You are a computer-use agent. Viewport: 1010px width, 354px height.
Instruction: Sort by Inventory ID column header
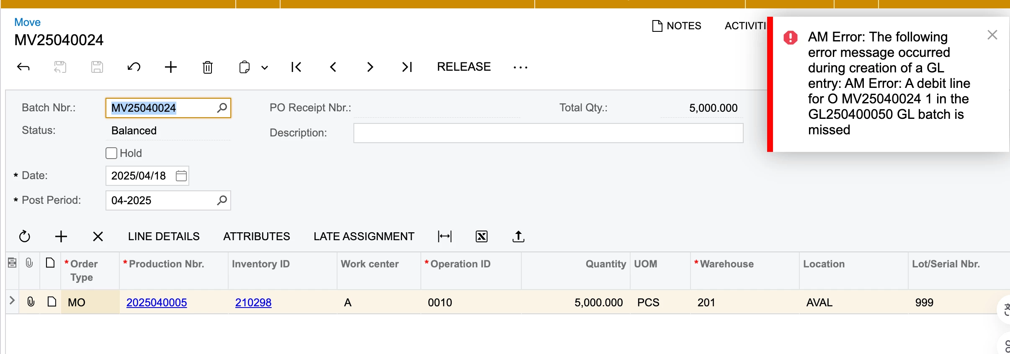point(283,271)
